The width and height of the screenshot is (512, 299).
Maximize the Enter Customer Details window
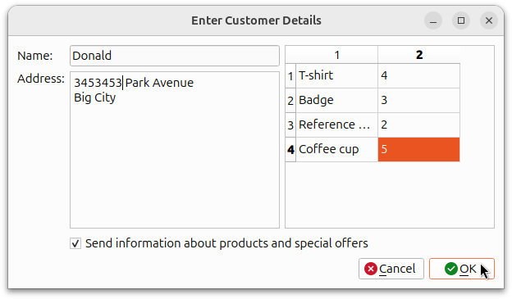[x=461, y=20]
